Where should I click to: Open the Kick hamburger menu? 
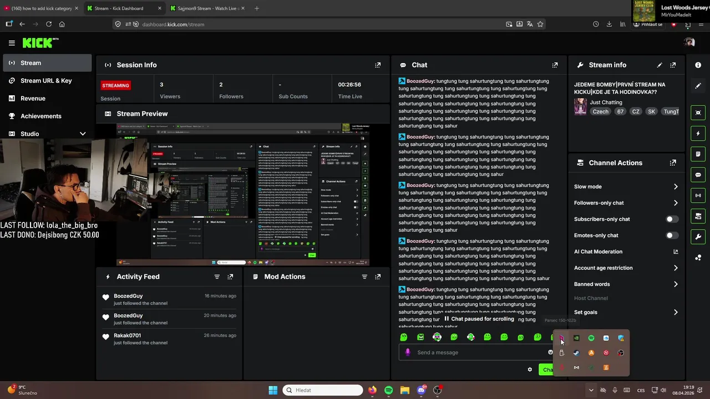coord(12,43)
